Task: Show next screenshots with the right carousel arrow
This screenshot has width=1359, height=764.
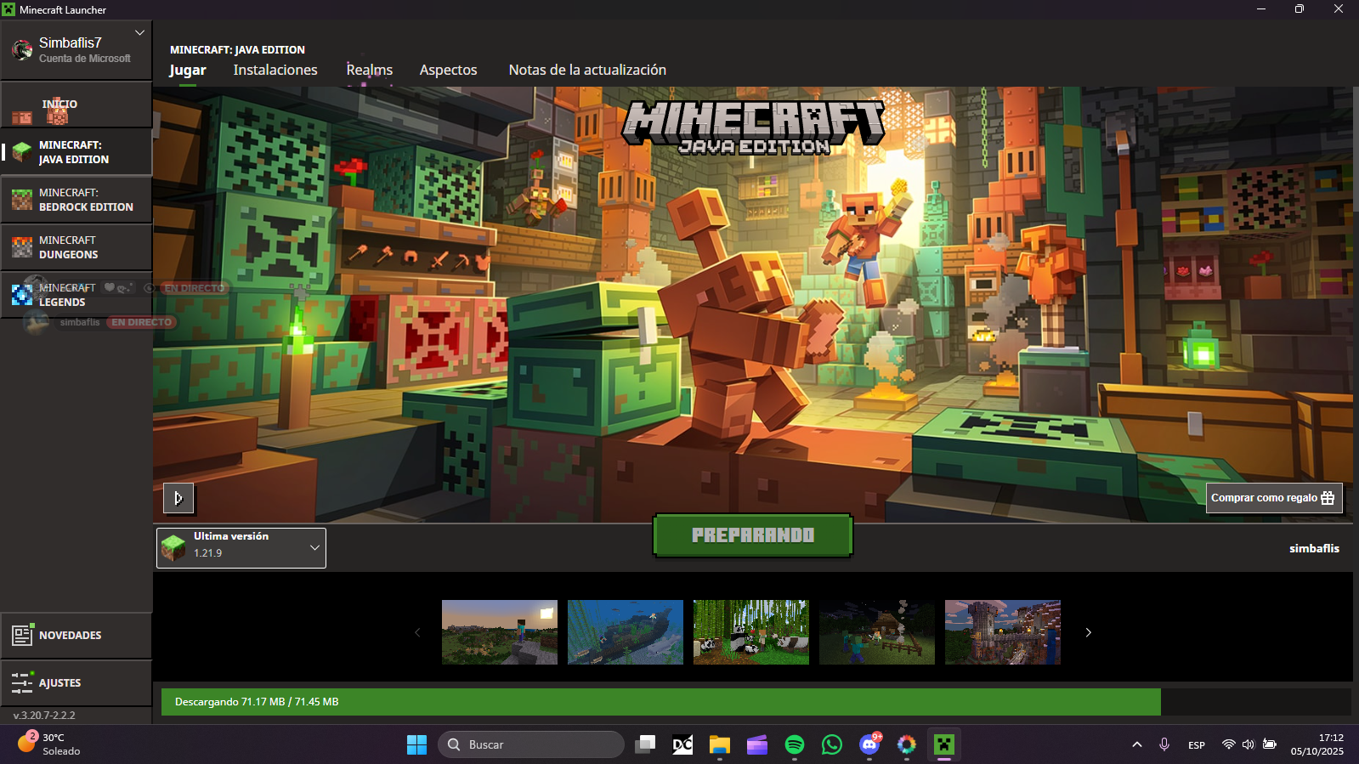Action: (x=1088, y=632)
